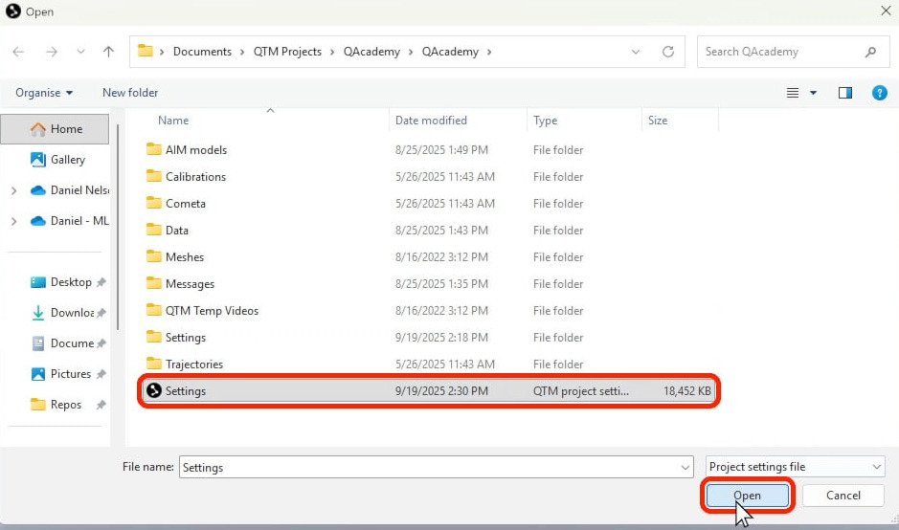
Task: Select the Calibrations folder icon
Action: (x=153, y=176)
